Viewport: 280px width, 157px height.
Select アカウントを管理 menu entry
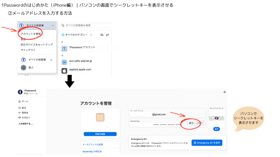(x=31, y=34)
